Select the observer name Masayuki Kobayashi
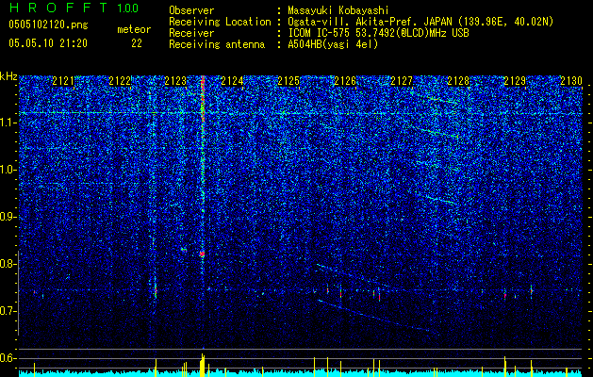The width and height of the screenshot is (593, 377). click(x=338, y=10)
